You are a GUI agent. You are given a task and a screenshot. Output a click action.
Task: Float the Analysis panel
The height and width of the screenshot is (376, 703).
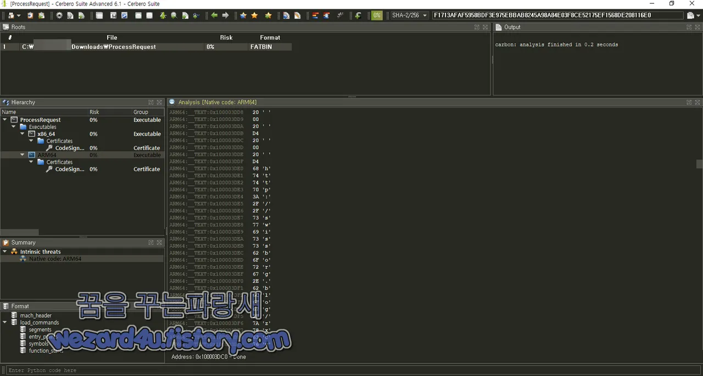pyautogui.click(x=689, y=102)
